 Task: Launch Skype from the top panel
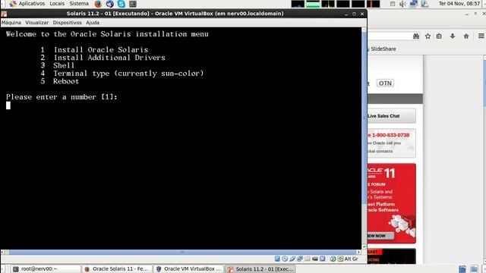coord(121,4)
